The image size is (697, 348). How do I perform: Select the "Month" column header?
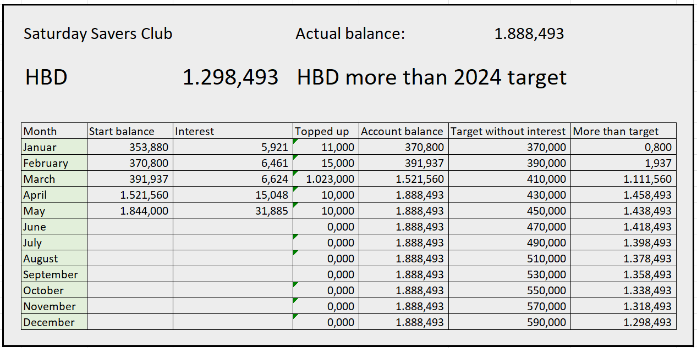click(x=54, y=131)
